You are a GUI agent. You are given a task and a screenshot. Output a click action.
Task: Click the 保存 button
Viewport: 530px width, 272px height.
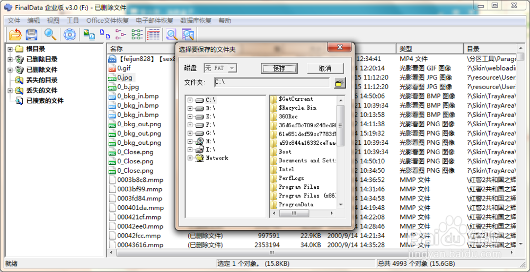(x=279, y=68)
